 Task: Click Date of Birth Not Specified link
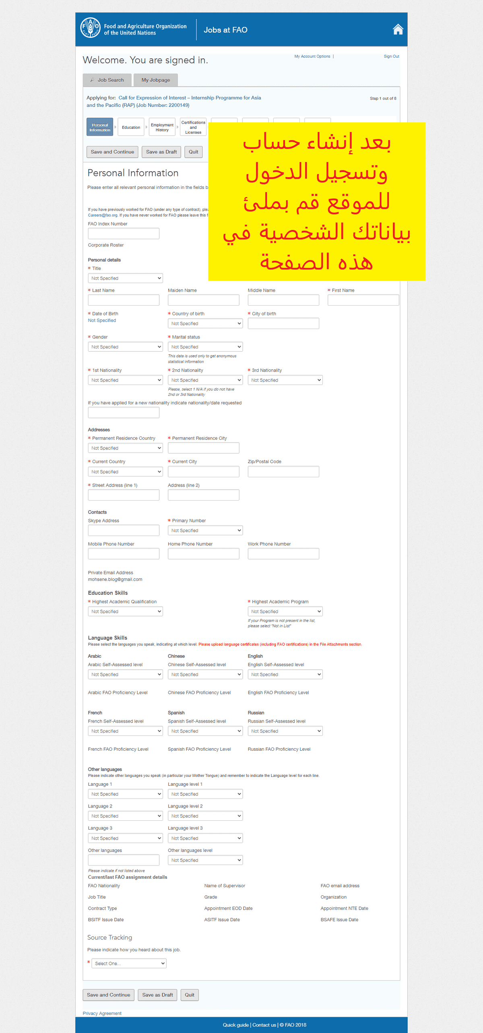tap(102, 321)
